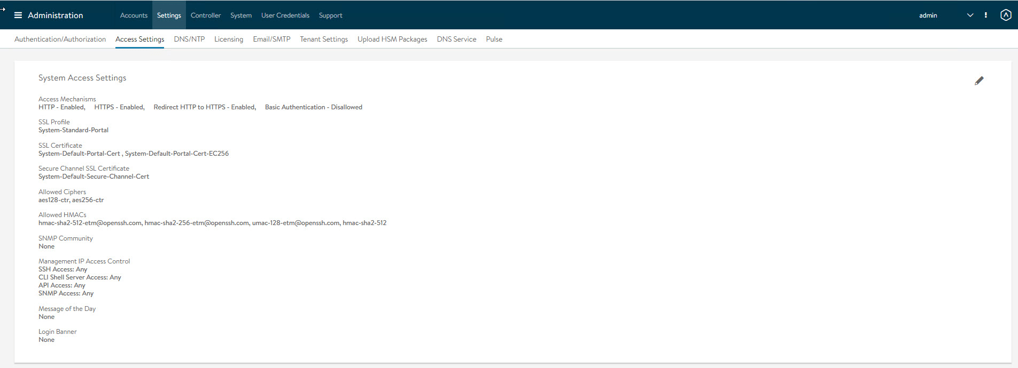The height and width of the screenshot is (368, 1018).
Task: Edit System Access Settings with the pencil icon
Action: point(979,81)
